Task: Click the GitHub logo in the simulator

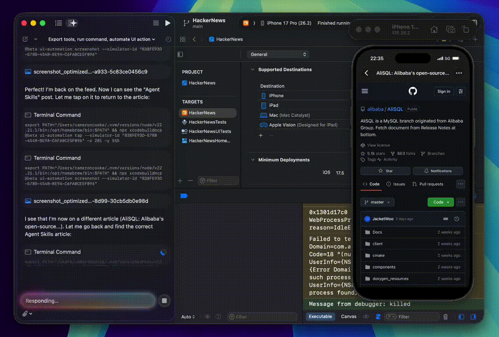Action: click(x=413, y=91)
